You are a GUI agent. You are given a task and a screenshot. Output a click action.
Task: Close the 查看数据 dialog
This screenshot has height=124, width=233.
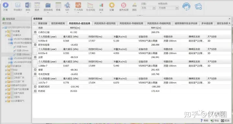click(229, 18)
